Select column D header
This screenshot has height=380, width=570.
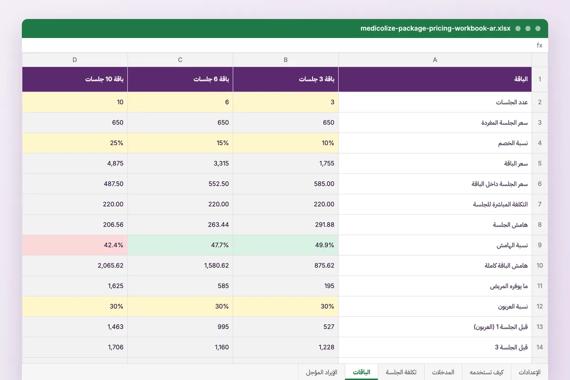(x=75, y=60)
